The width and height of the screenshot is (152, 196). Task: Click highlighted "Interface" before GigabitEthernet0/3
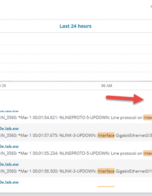point(106,136)
